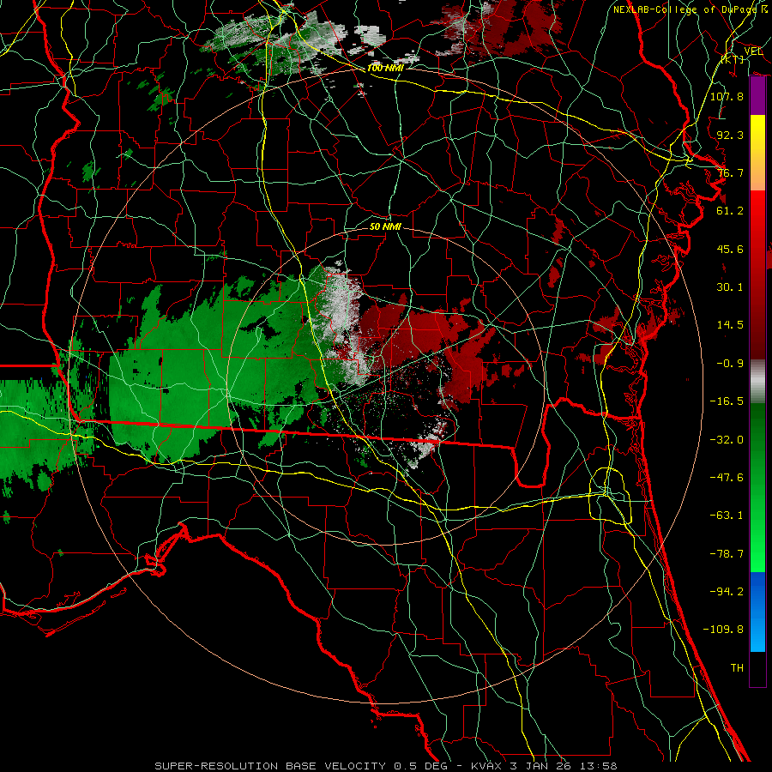Image resolution: width=772 pixels, height=772 pixels.
Task: Click the purple segment of velocity color bar
Action: [757, 96]
